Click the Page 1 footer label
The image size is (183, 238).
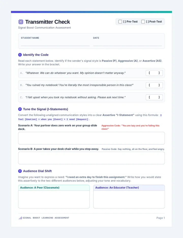pyautogui.click(x=160, y=218)
